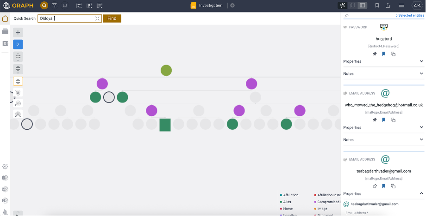Copy the teabagdarthvader email entity
This screenshot has height=216, width=426.
point(393,186)
